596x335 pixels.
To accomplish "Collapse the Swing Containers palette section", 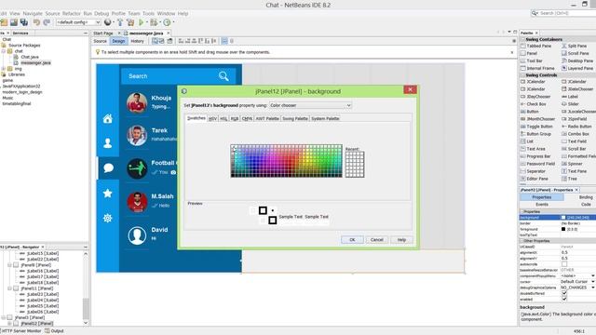I will click(523, 39).
